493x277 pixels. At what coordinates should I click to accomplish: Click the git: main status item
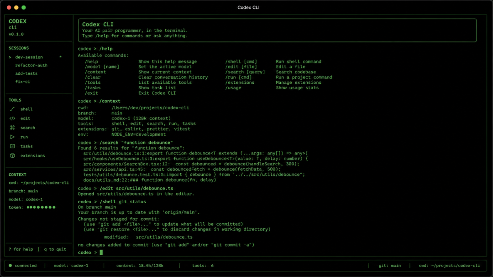(389, 266)
